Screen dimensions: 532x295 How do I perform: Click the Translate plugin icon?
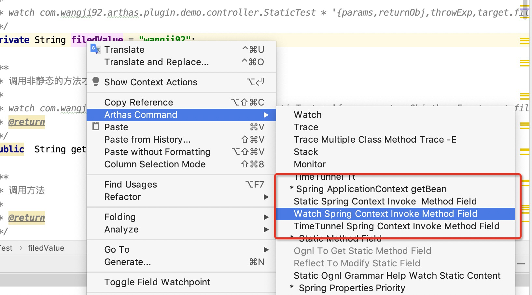[x=95, y=49]
